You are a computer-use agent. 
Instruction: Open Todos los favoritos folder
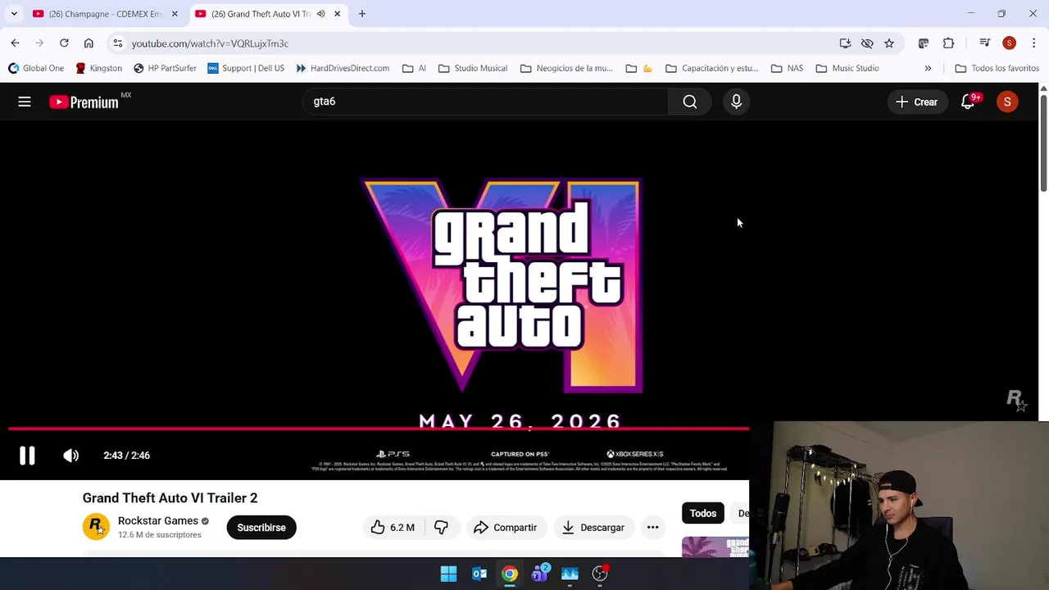[997, 68]
